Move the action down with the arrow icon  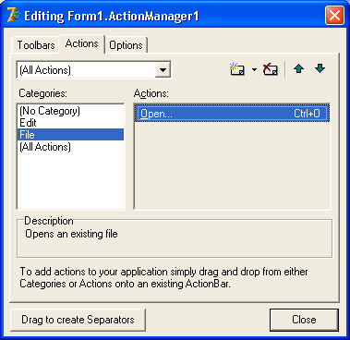pyautogui.click(x=320, y=68)
